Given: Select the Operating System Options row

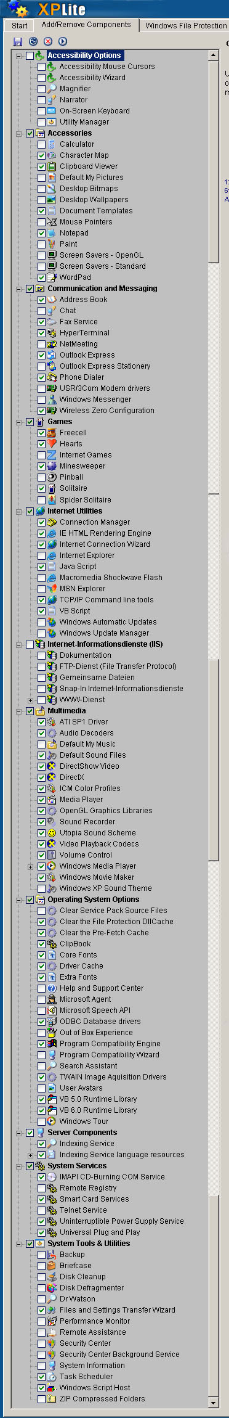Looking at the screenshot, I should tap(94, 900).
